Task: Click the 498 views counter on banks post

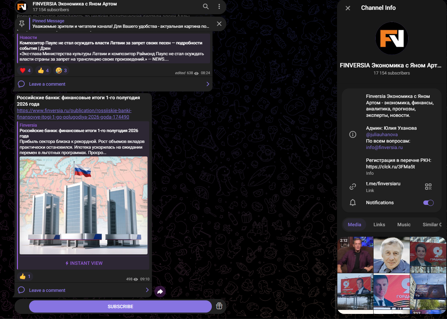Action: 132,279
